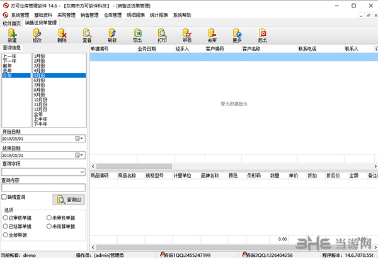
Task: Select 前年 in the year list
Action: [16, 66]
